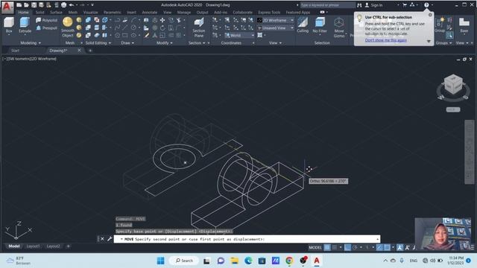Open the World UCS dropdown
The image size is (477, 268).
point(239,35)
